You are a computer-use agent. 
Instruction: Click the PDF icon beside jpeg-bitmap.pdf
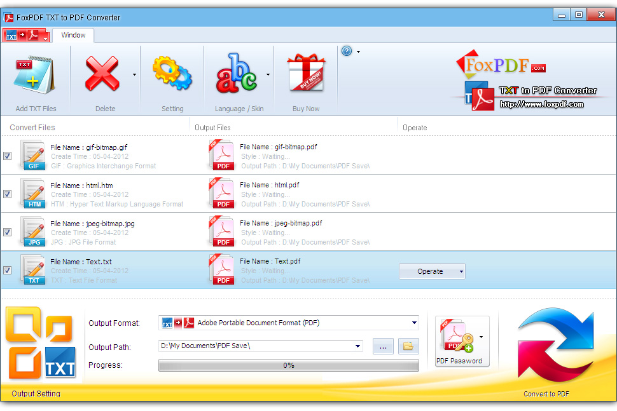221,231
